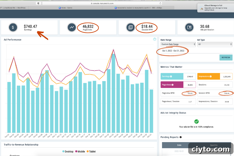Click the Quantity column header in Pending Reports
The height and width of the screenshot is (156, 234).
[214, 145]
